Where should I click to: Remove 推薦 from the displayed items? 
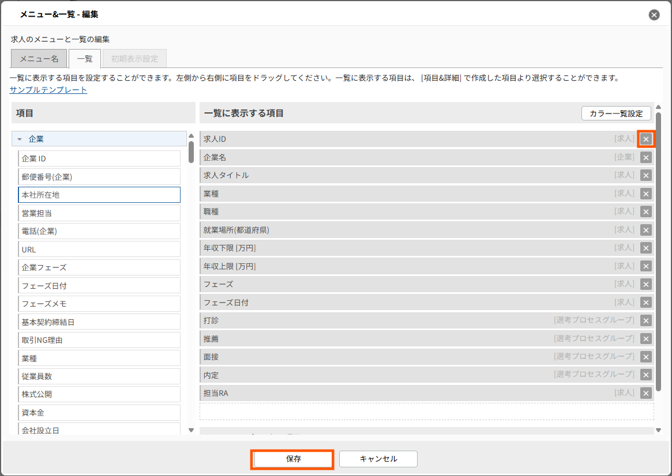[646, 339]
